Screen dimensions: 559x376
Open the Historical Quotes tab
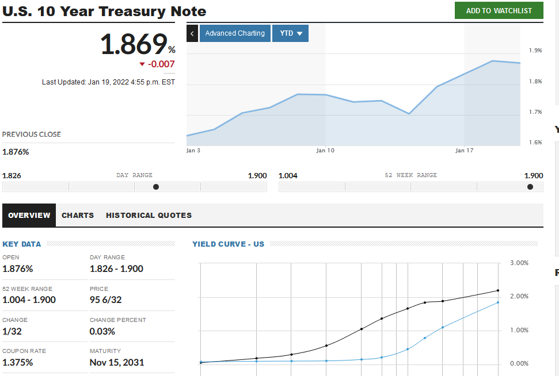click(149, 216)
